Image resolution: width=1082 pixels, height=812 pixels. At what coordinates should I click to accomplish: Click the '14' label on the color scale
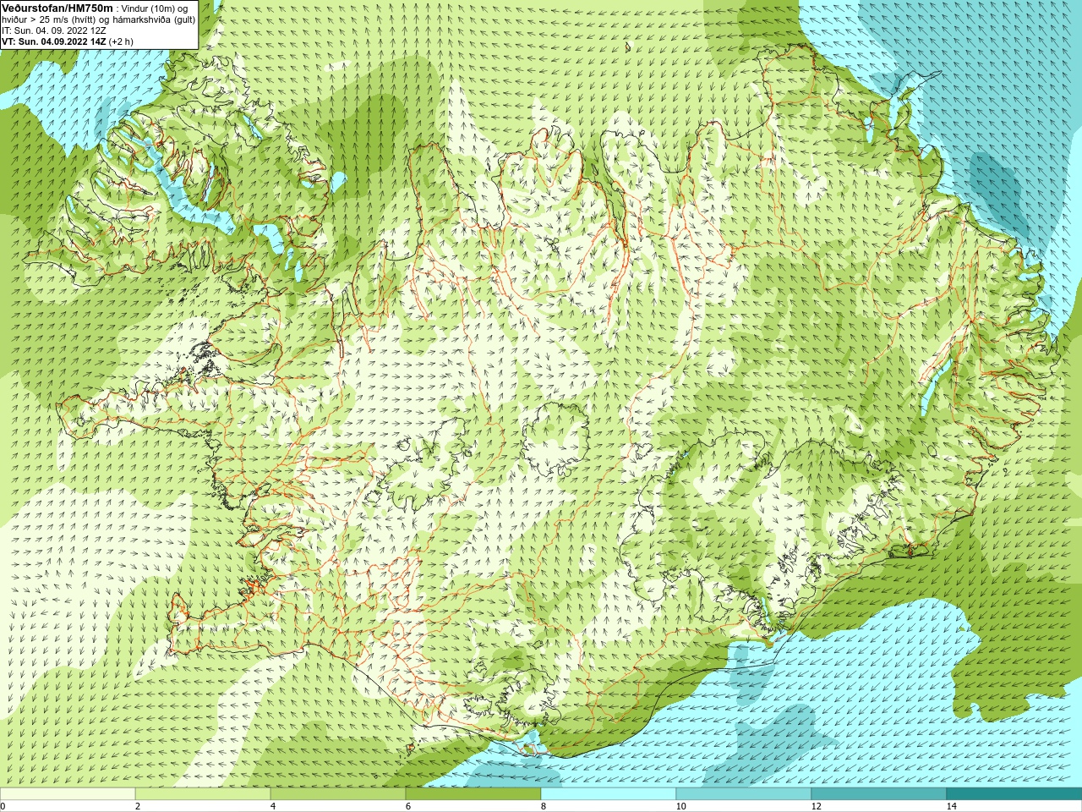951,806
